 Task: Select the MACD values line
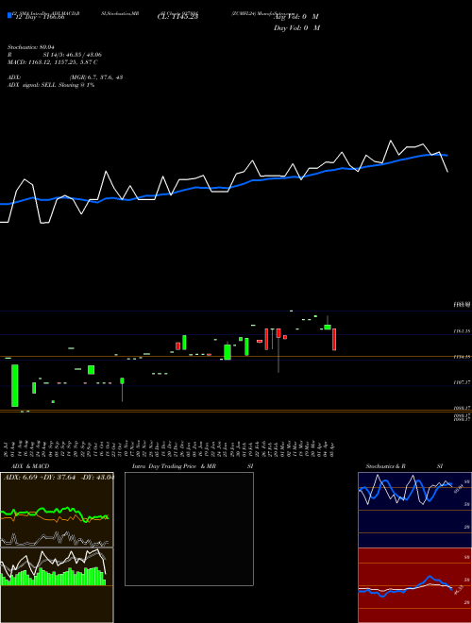click(x=53, y=62)
